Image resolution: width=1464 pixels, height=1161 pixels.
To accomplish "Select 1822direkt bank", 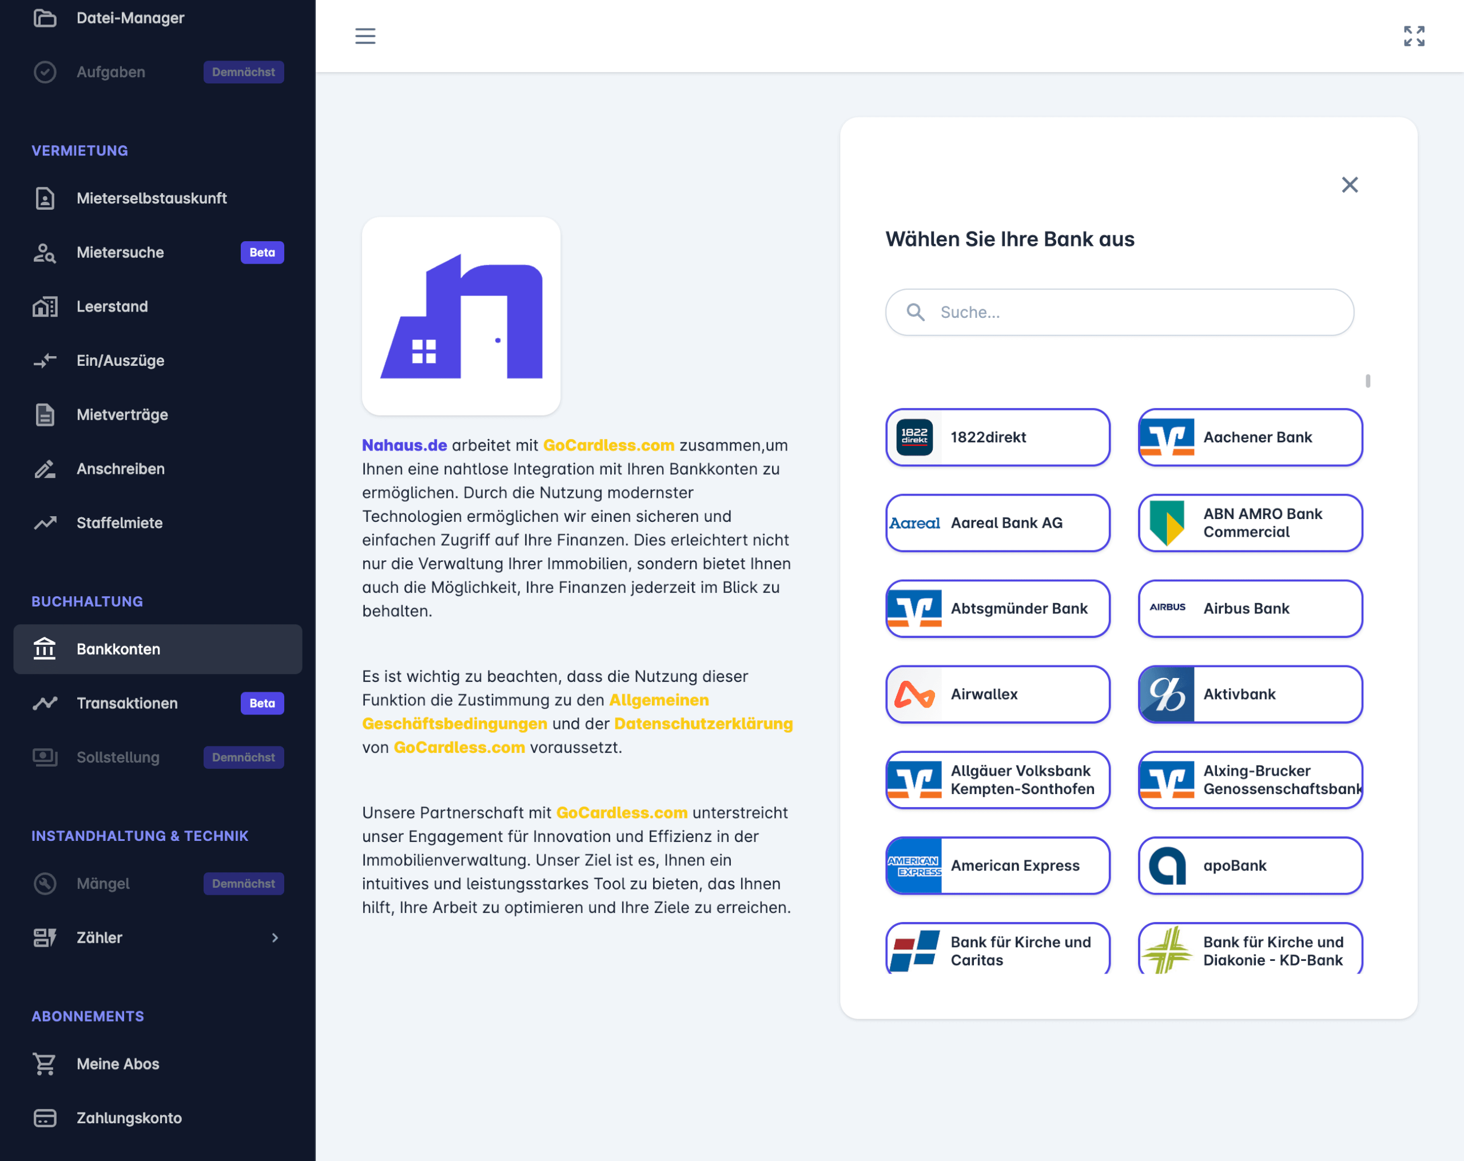I will click(x=997, y=437).
